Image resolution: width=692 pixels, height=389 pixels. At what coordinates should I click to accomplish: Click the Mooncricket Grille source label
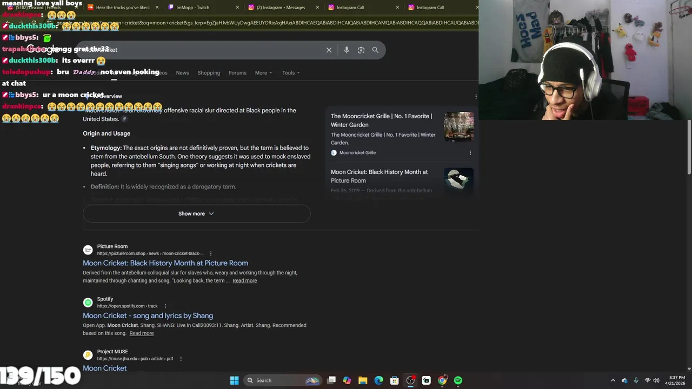click(x=357, y=153)
